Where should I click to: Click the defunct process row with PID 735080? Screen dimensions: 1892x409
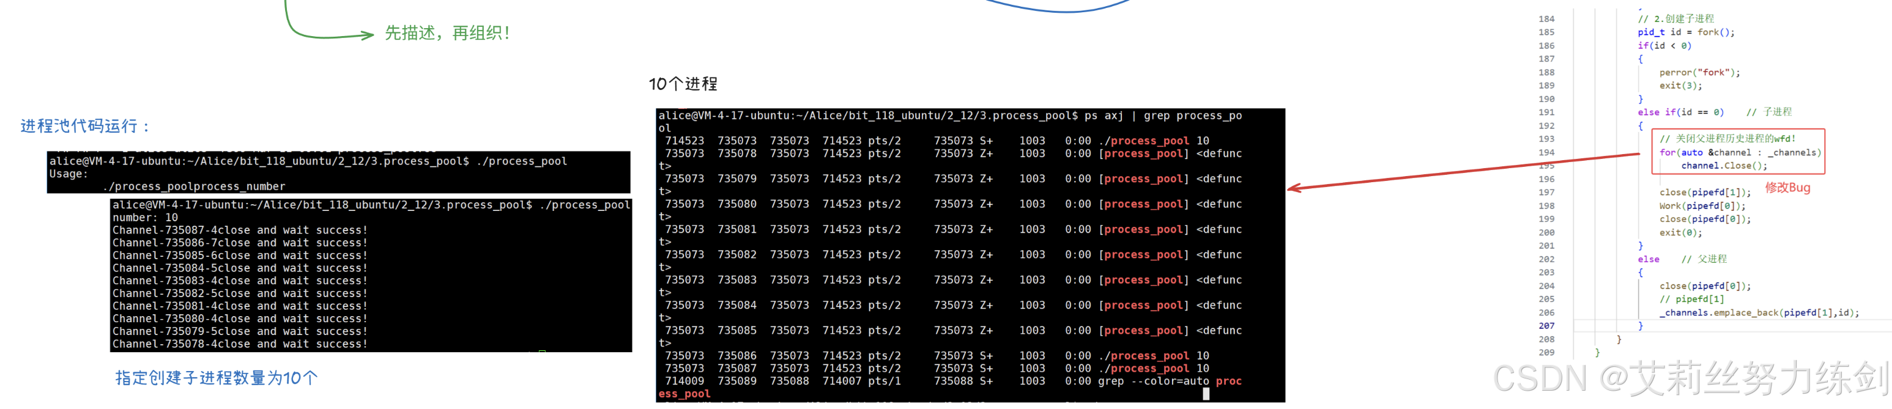tap(954, 204)
